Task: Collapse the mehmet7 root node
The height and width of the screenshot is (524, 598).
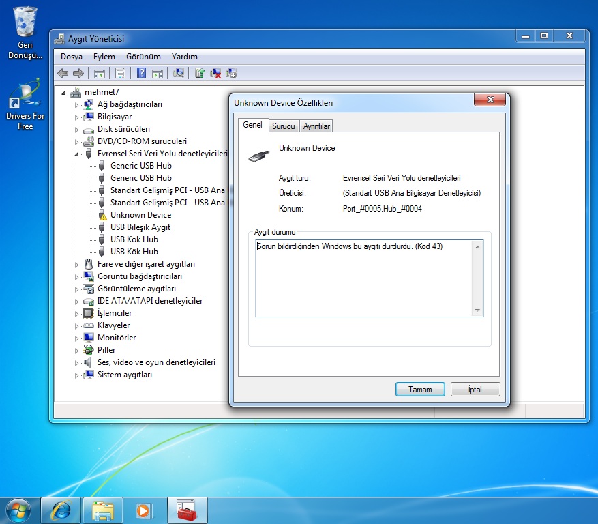Action: coord(63,93)
